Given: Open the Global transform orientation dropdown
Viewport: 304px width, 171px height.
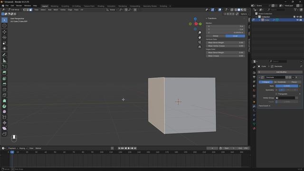Looking at the screenshot, I should coord(112,9).
